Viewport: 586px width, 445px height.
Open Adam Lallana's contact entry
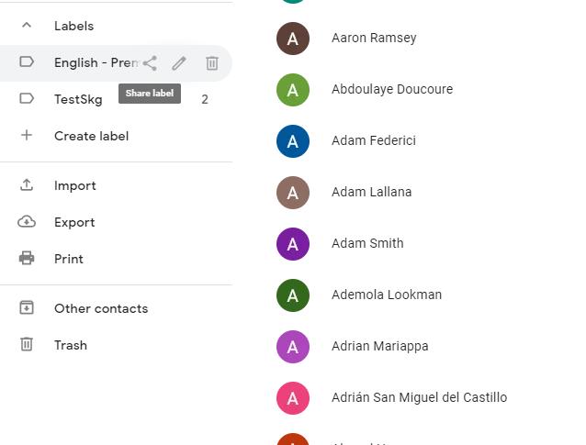pyautogui.click(x=371, y=192)
